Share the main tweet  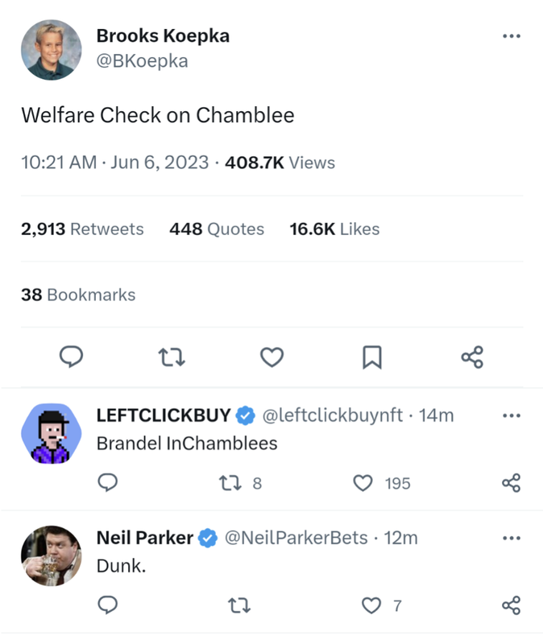coord(472,357)
